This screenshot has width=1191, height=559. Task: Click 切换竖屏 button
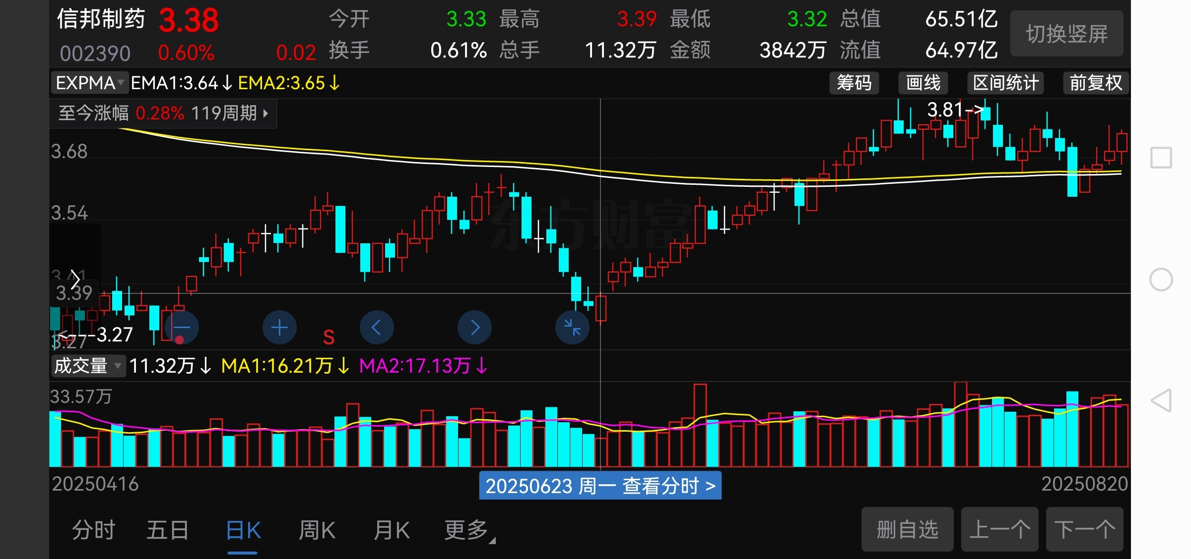1066,34
